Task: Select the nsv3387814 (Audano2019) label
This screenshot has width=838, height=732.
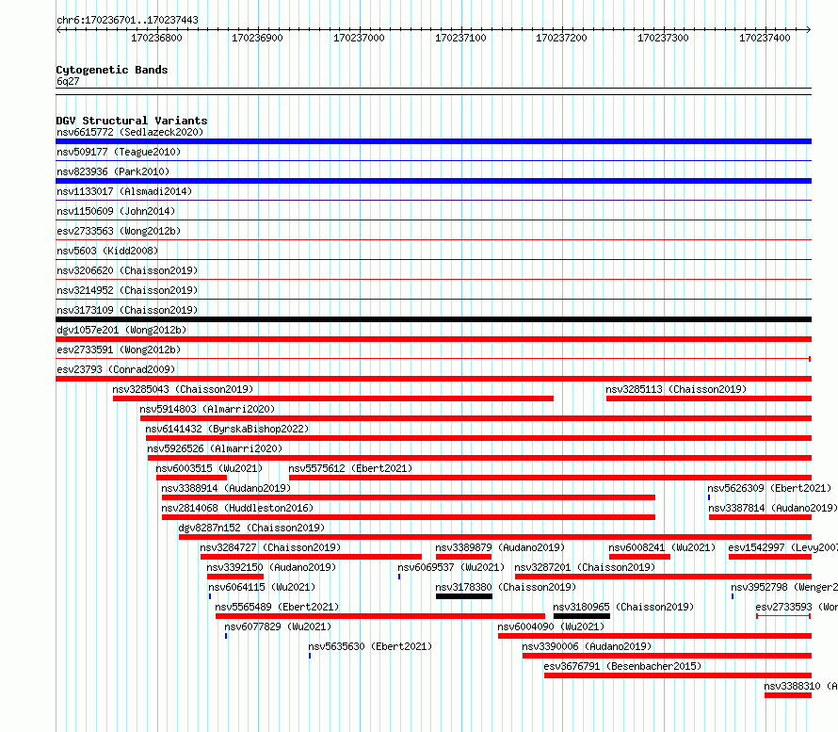Action: click(x=773, y=508)
